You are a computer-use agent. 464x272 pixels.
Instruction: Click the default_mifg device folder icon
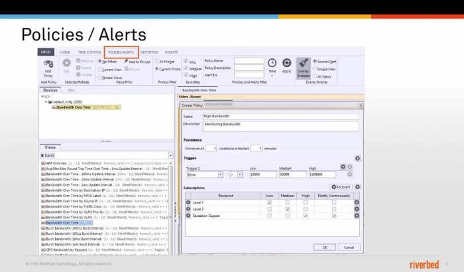(50, 102)
